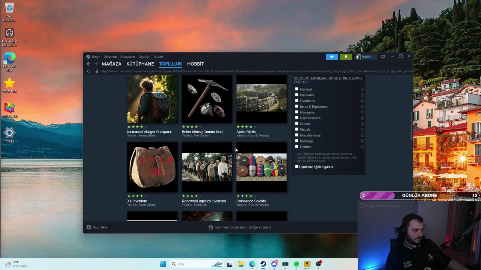The width and height of the screenshot is (481, 270).
Task: Switch to the MAĞAZA tab
Action: tap(112, 64)
